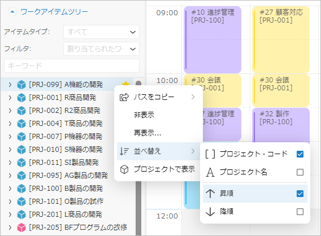Expand the PRJ-100 B製品の開発 tree node
Viewport: 321px width, 236px height.
[x=10, y=189]
